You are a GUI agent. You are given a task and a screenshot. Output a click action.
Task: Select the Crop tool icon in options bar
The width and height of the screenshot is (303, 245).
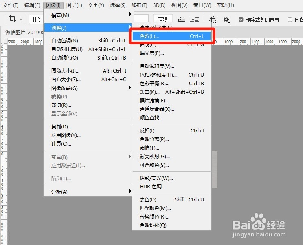coord(12,19)
